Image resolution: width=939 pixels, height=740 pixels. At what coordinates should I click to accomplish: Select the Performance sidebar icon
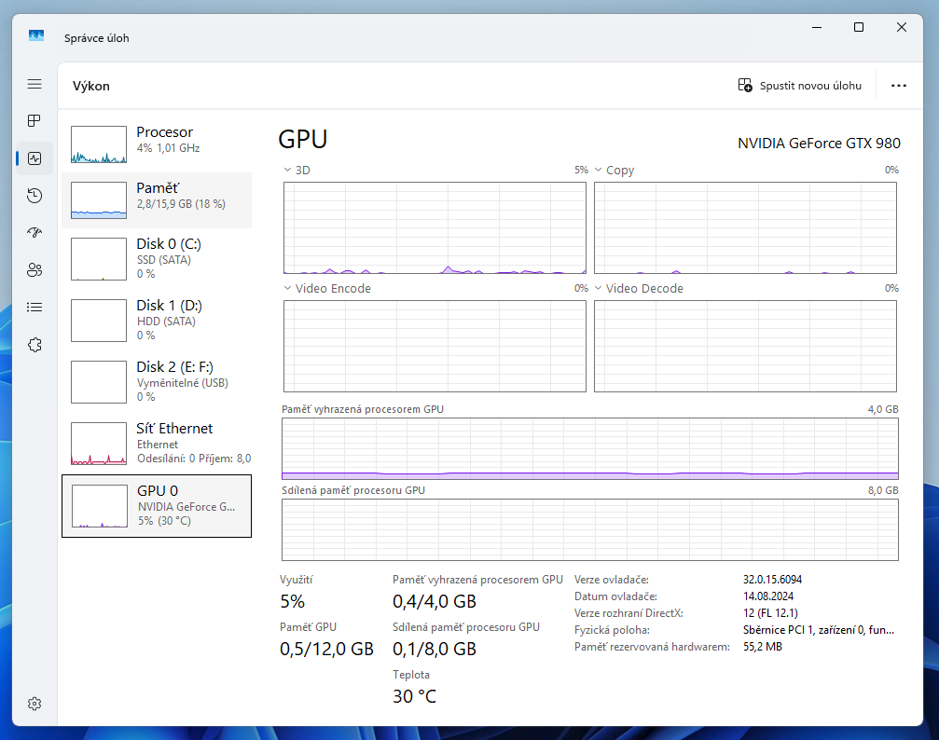[34, 158]
